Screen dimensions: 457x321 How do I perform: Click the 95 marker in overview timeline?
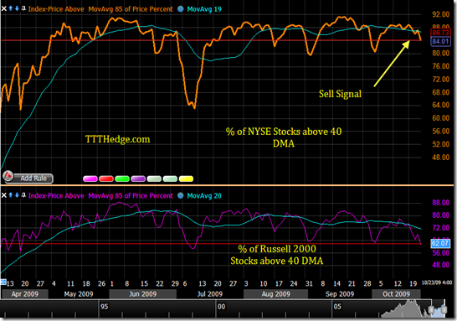tap(105, 307)
